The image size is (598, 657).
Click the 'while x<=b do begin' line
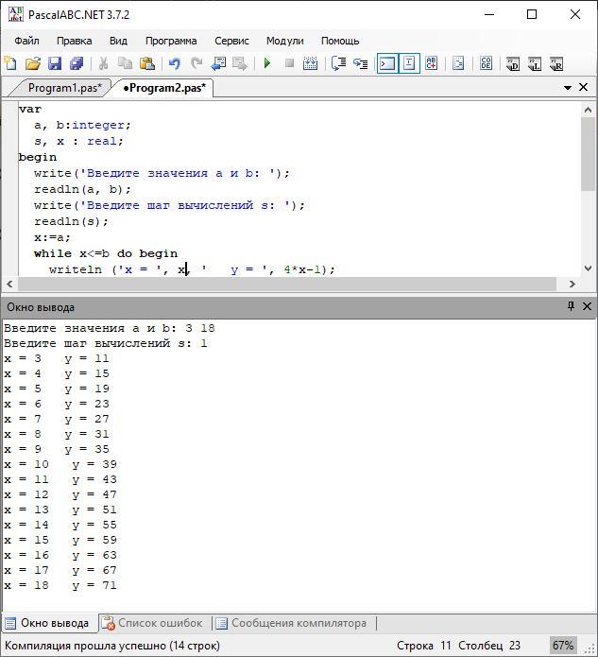click(x=106, y=253)
